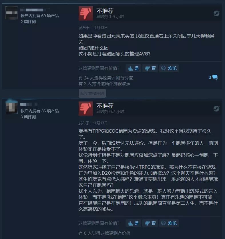Screen dimensions: 225x239
Task: Vote 是 (yes) on the second review
Action: pyautogui.click(x=134, y=223)
